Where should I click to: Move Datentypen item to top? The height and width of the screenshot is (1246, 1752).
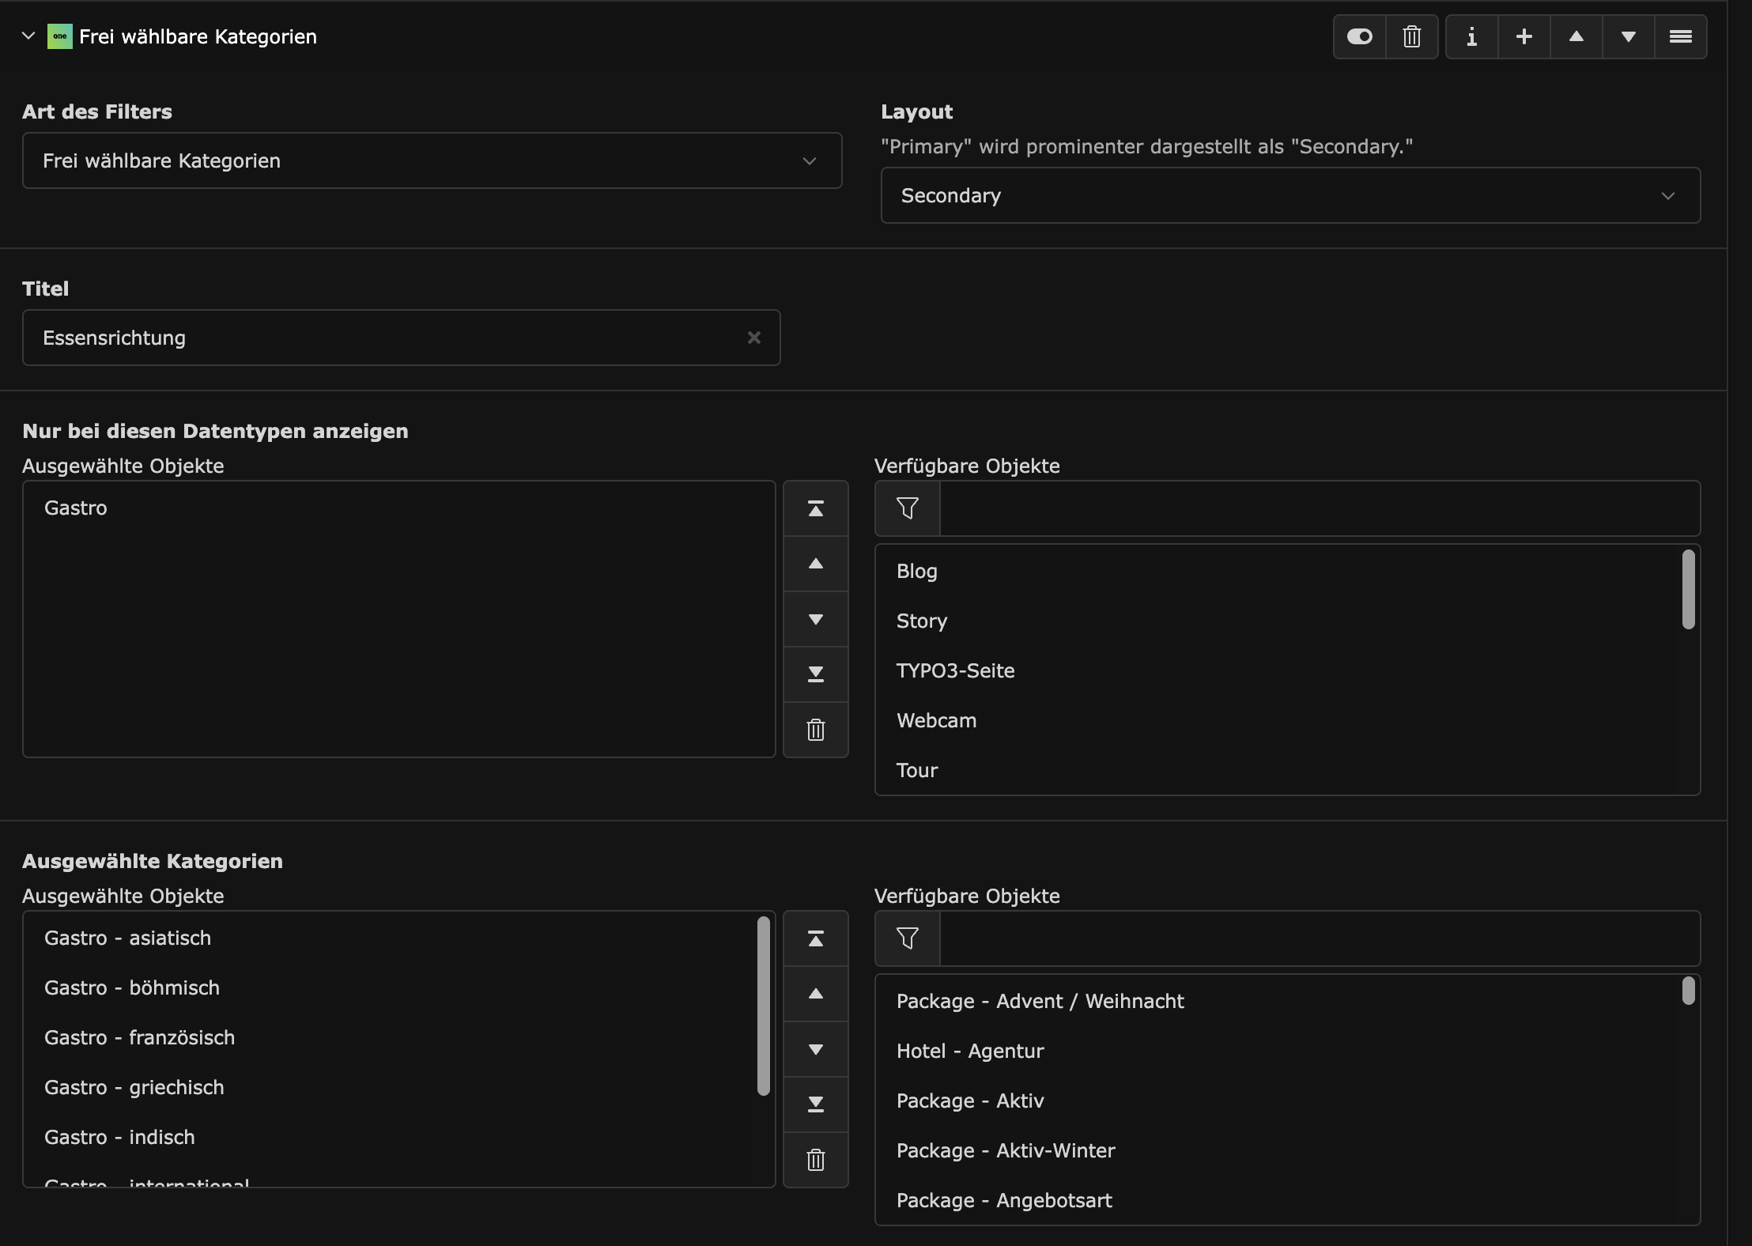(x=816, y=508)
